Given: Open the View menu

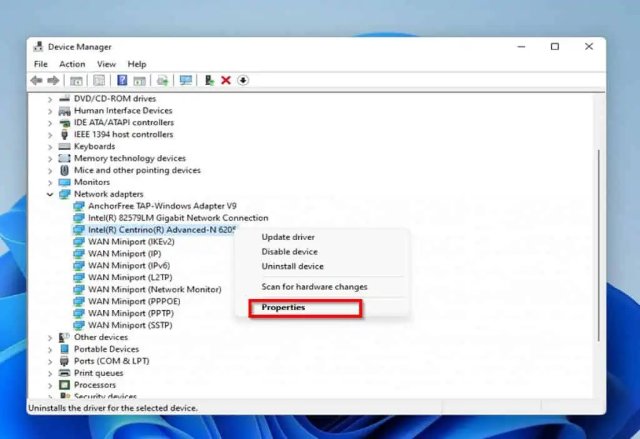Looking at the screenshot, I should (106, 64).
